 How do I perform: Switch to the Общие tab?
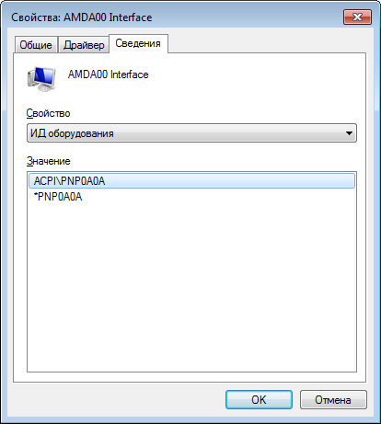[x=36, y=45]
